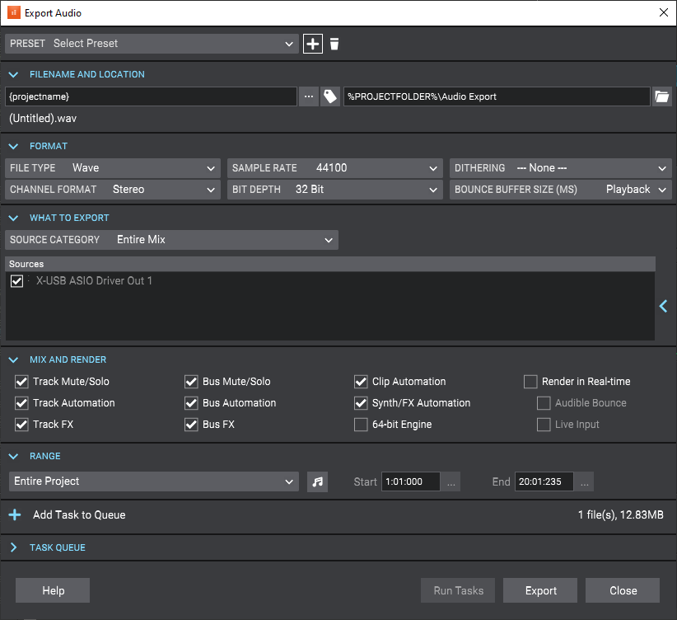Open Source Category Entire Mix dropdown
Screen dimensions: 677x620
pyautogui.click(x=171, y=240)
